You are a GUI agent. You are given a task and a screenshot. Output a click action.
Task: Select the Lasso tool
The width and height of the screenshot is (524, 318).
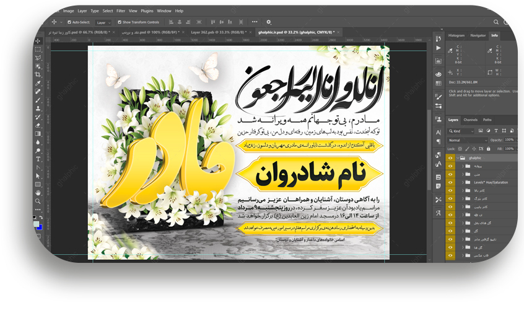coord(38,58)
